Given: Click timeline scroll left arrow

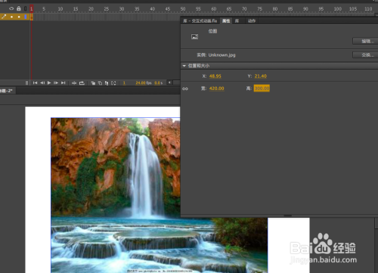Looking at the screenshot, I should 169,82.
